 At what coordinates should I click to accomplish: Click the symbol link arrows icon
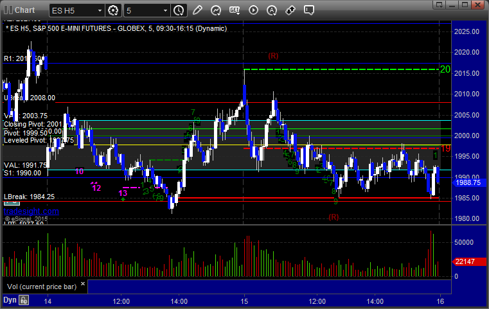(x=290, y=10)
